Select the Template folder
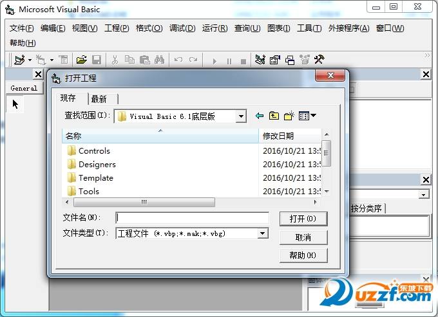The image size is (438, 317). click(x=90, y=178)
